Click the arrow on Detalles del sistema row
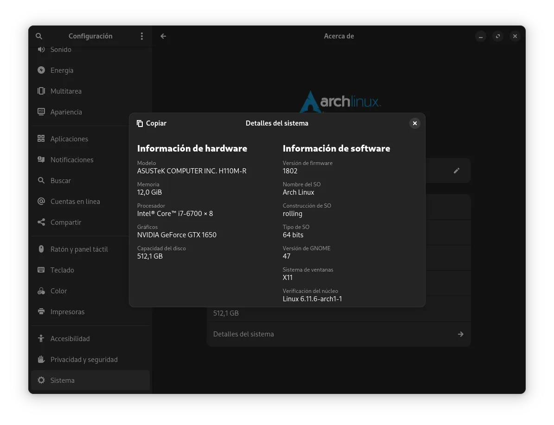This screenshot has width=554, height=425. click(x=460, y=334)
